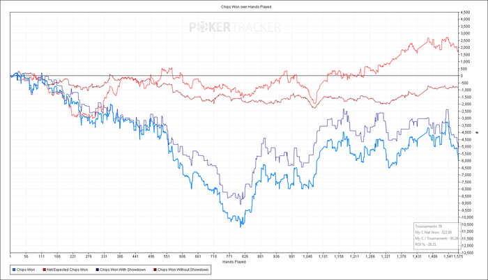Screen dimensions: 488x280
Task: Click the y-axis label '3,500'
Action: click(x=465, y=26)
